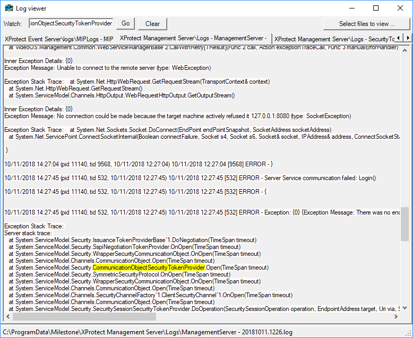The width and height of the screenshot is (413, 338).
Task: Click the Clear button
Action: [152, 24]
